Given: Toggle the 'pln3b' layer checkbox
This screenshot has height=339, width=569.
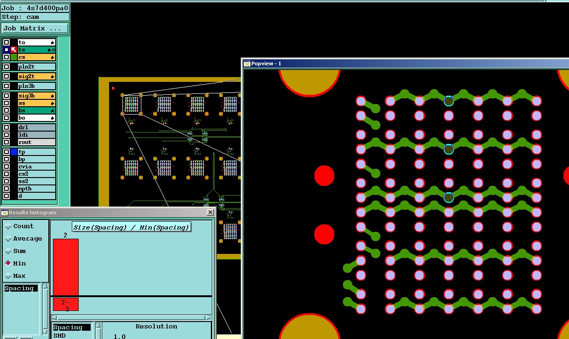Looking at the screenshot, I should pos(6,86).
